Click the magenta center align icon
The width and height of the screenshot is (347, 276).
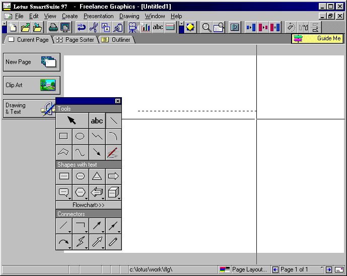click(263, 27)
